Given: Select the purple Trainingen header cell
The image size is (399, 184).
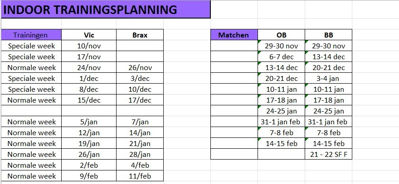Looking at the screenshot, I should [31, 35].
